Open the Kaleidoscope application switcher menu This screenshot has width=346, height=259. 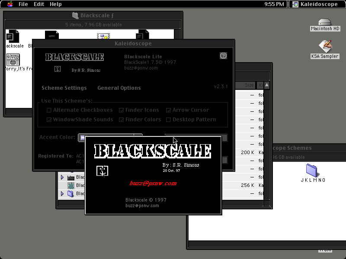[x=316, y=4]
